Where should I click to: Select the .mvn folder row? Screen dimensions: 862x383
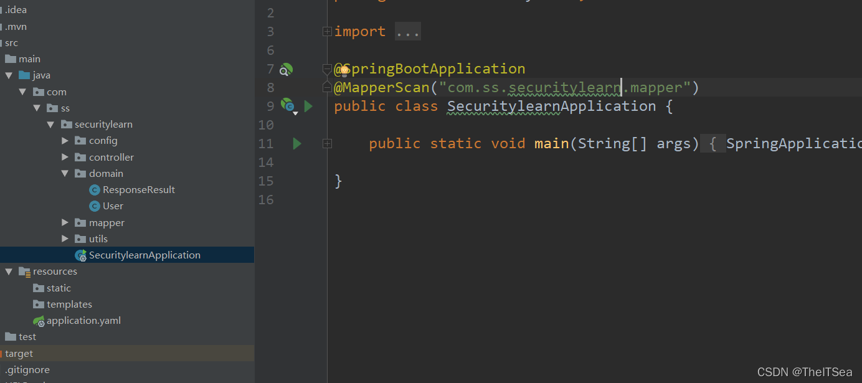click(127, 26)
